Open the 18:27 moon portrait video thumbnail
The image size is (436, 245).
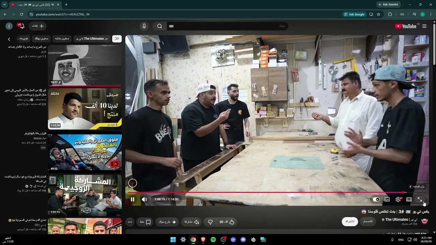coord(85,65)
